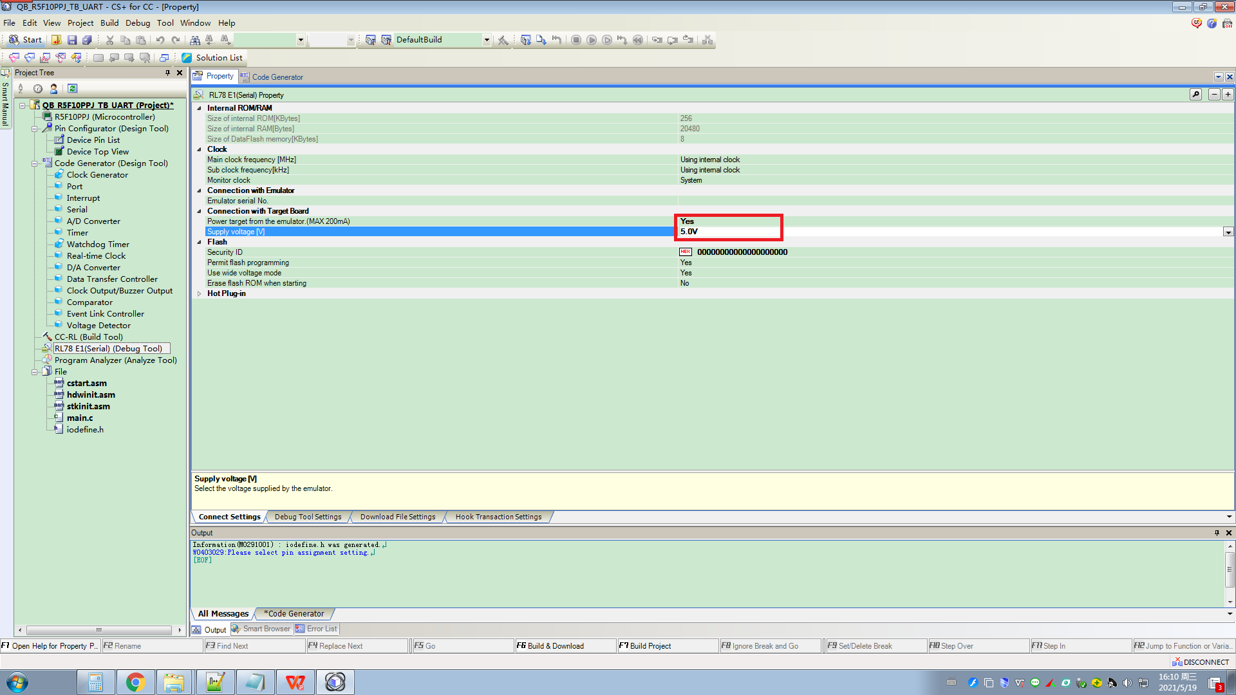Screen dimensions: 1236x695
Task: Click search magnifier icon in property panel
Action: [x=1195, y=95]
